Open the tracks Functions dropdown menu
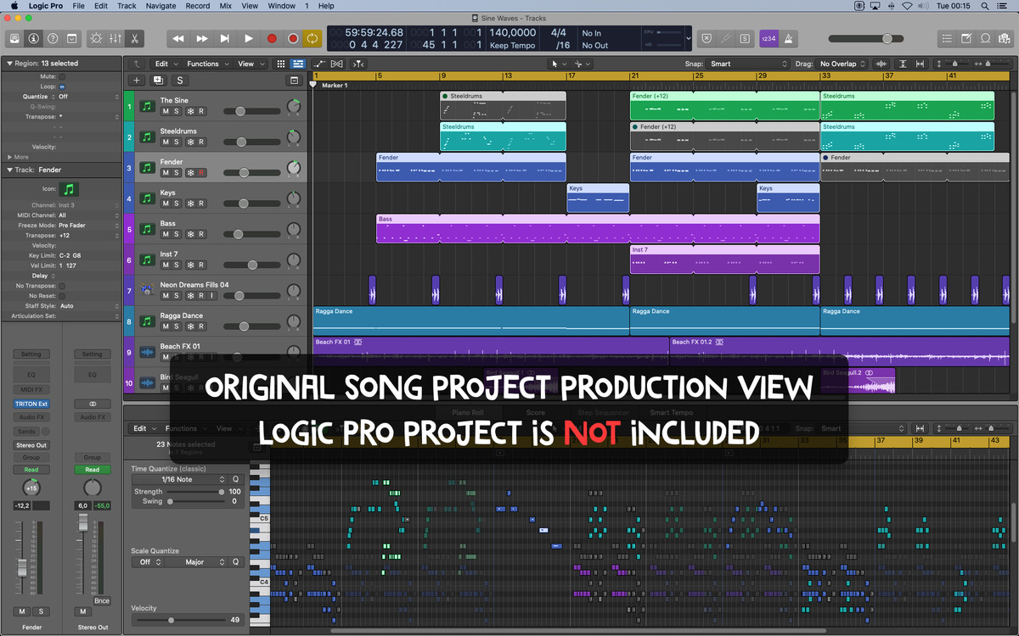The image size is (1019, 636). [207, 64]
